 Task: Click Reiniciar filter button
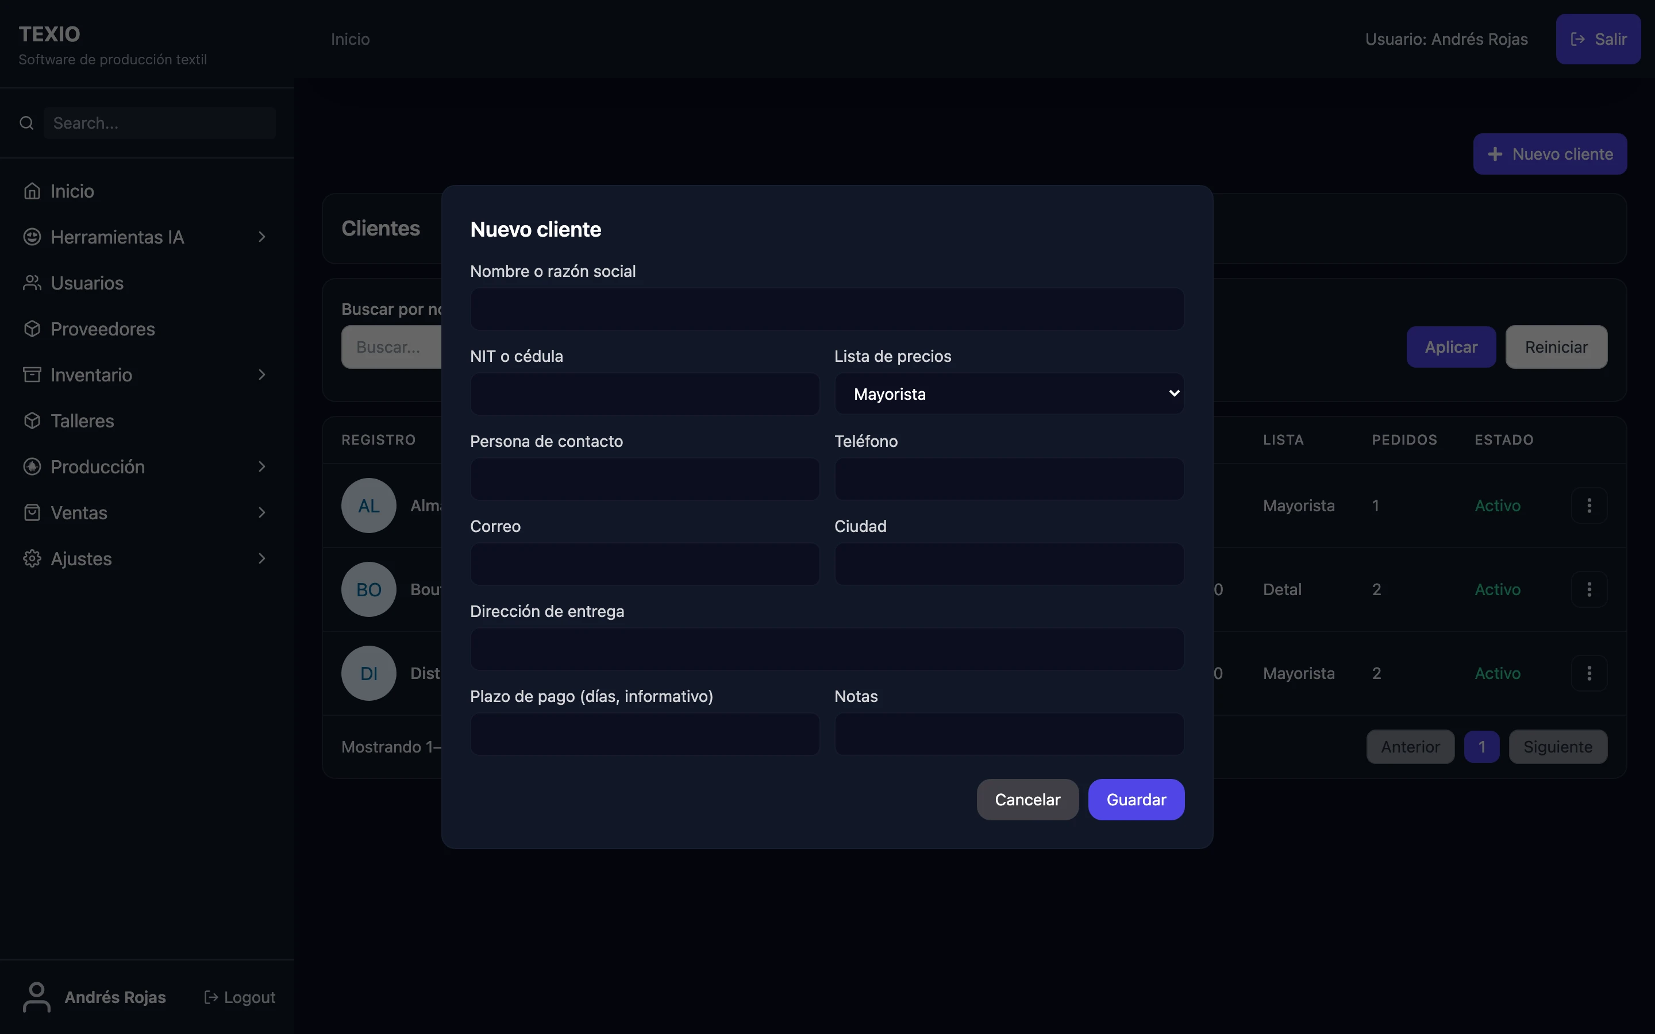pos(1556,347)
